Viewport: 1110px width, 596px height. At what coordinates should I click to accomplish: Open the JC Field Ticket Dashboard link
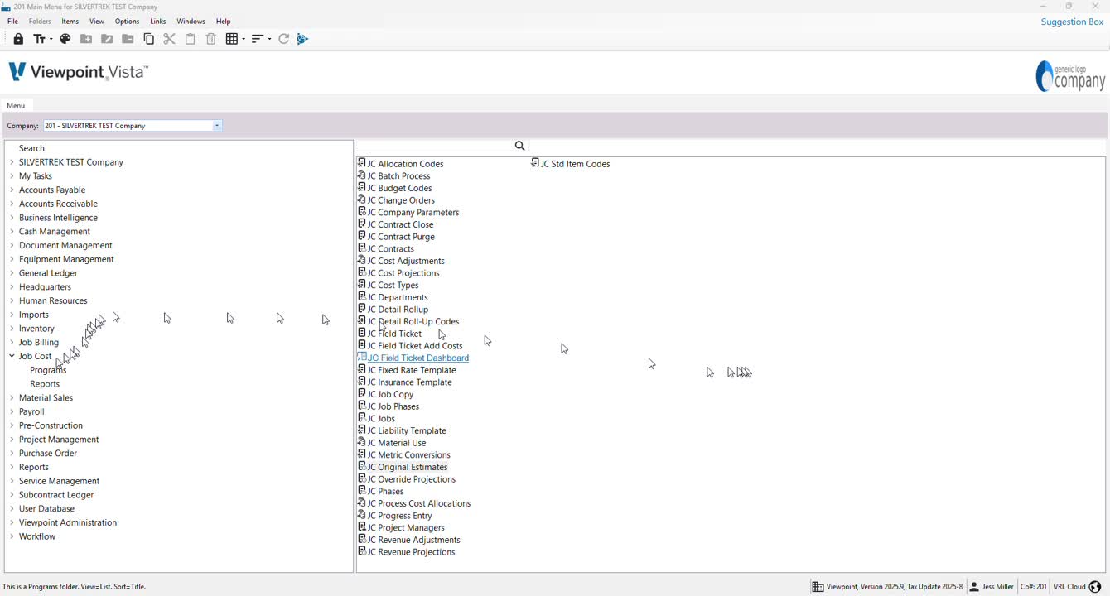pyautogui.click(x=418, y=358)
